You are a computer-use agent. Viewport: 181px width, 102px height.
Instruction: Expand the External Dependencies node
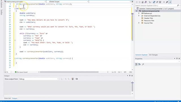tap(139, 16)
